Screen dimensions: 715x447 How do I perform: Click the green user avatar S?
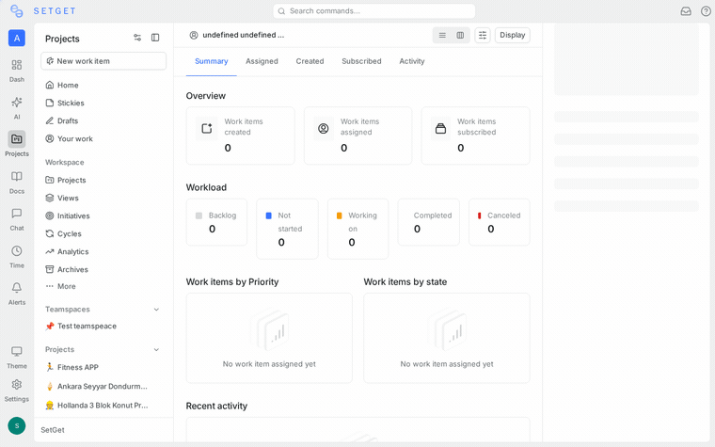pyautogui.click(x=17, y=426)
